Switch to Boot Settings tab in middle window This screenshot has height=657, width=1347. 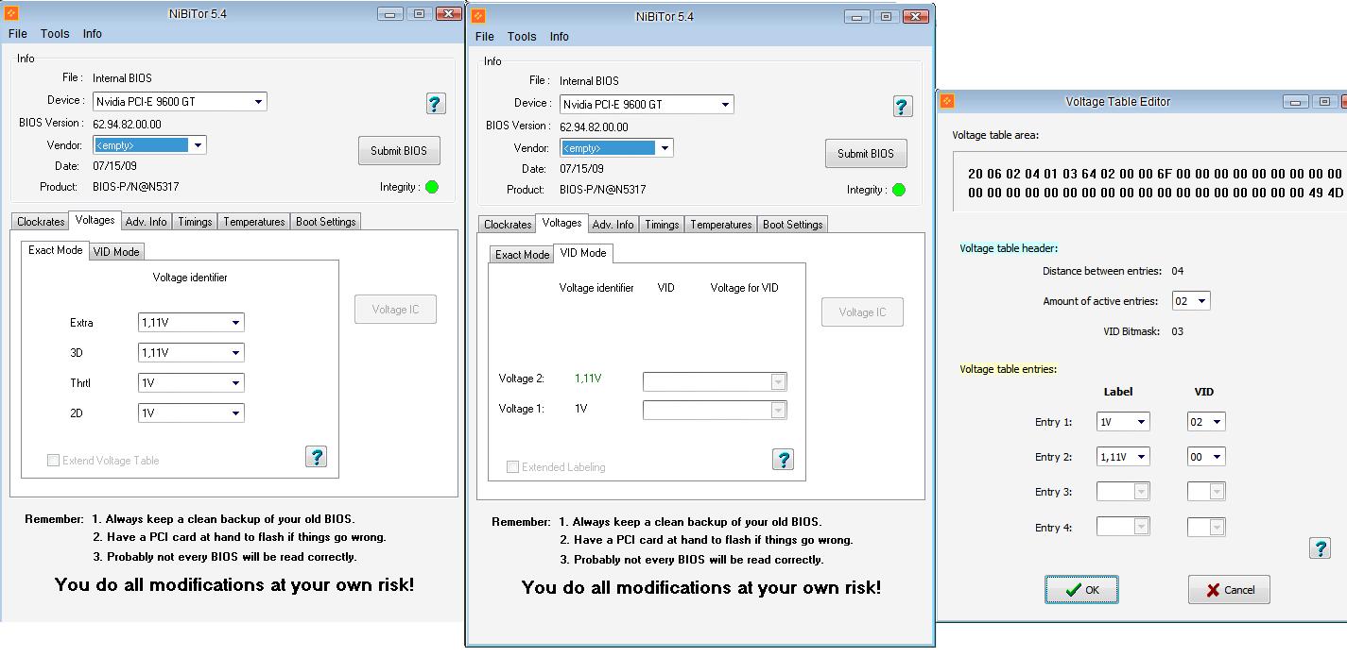tap(792, 225)
